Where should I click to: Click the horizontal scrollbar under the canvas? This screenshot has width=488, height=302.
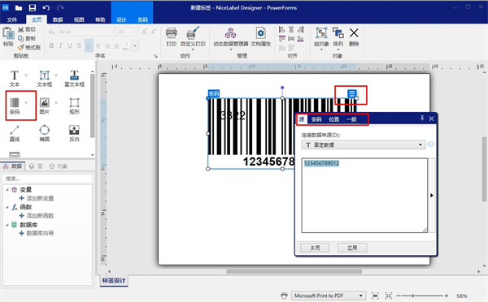click(x=294, y=271)
